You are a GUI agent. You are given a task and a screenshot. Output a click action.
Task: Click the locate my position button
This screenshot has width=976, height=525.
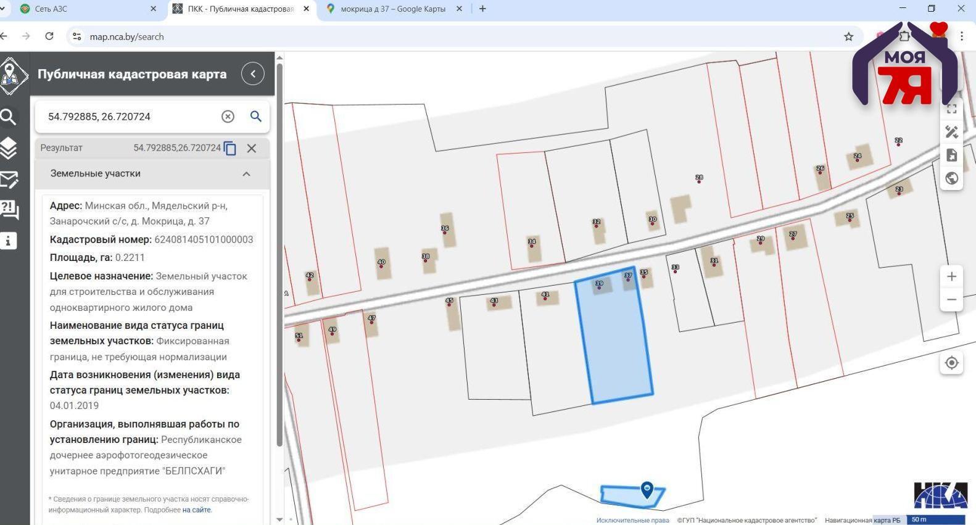coord(951,363)
